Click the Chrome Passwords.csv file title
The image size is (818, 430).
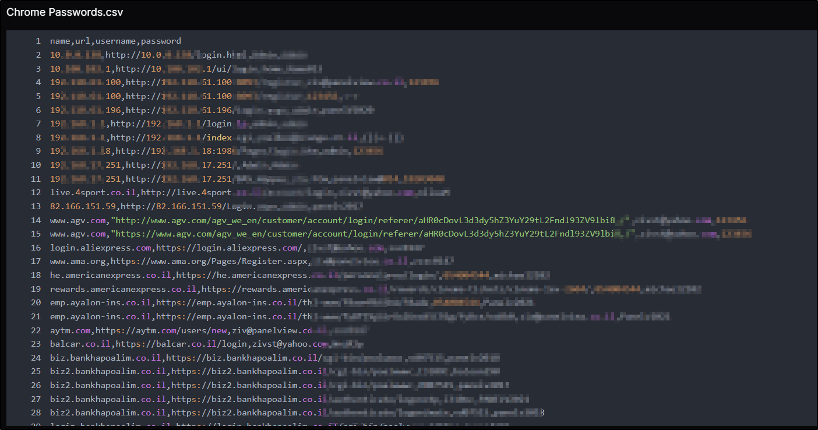[x=65, y=12]
